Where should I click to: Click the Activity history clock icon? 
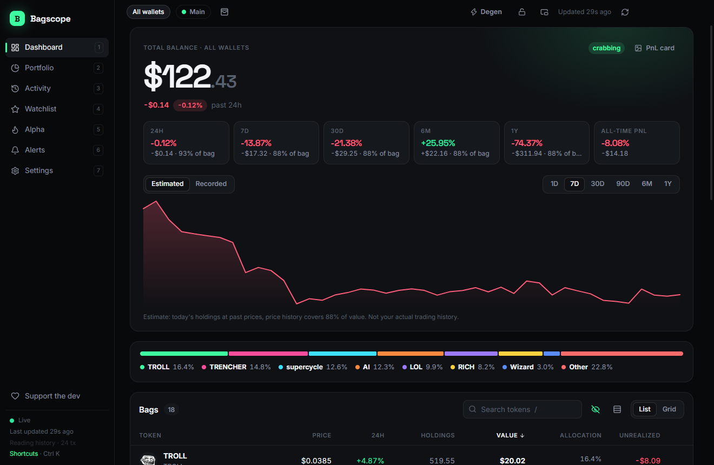point(15,89)
